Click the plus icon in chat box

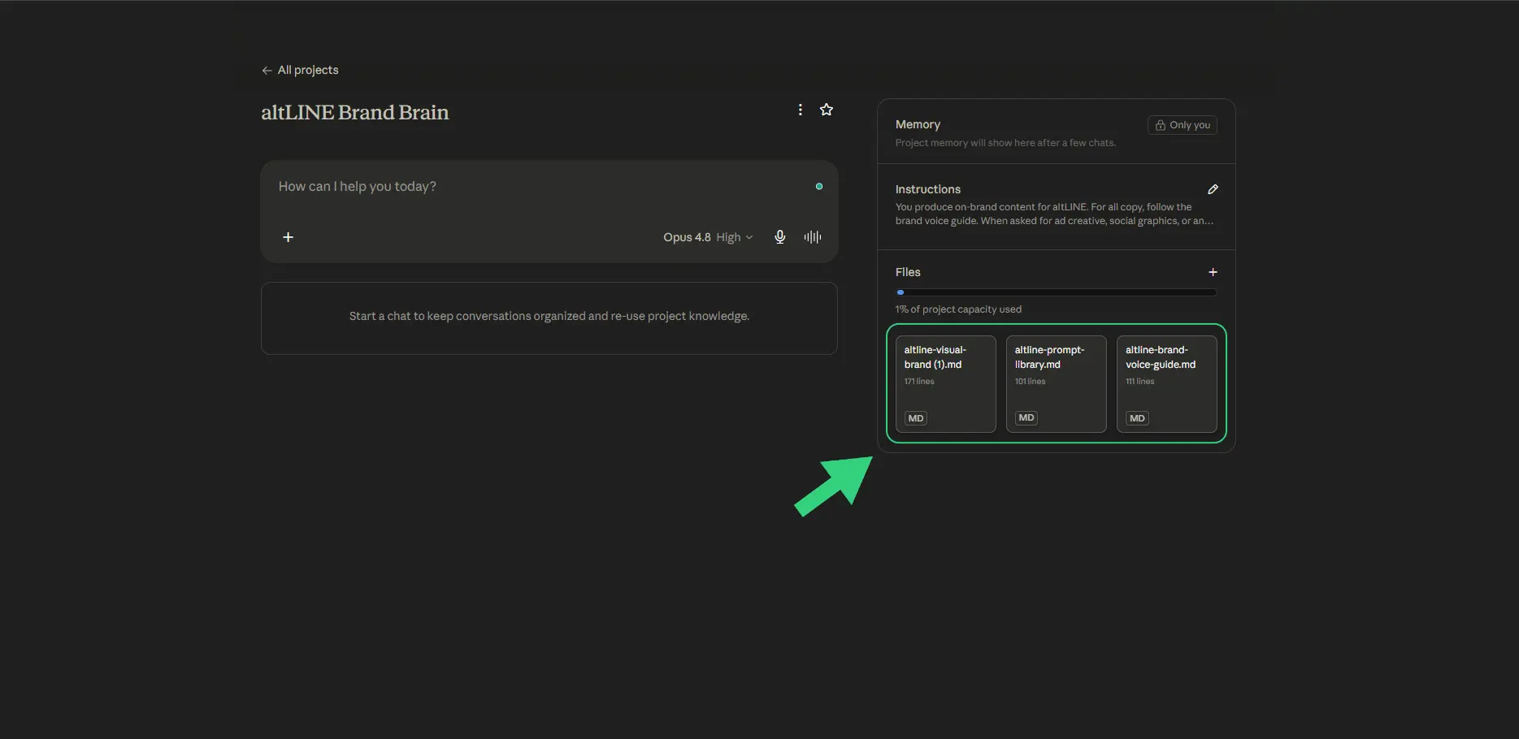288,237
